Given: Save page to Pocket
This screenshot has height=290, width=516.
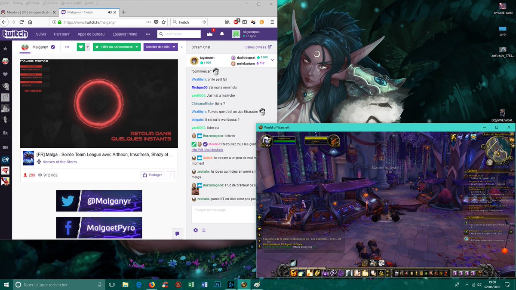Looking at the screenshot, I should click(156, 22).
